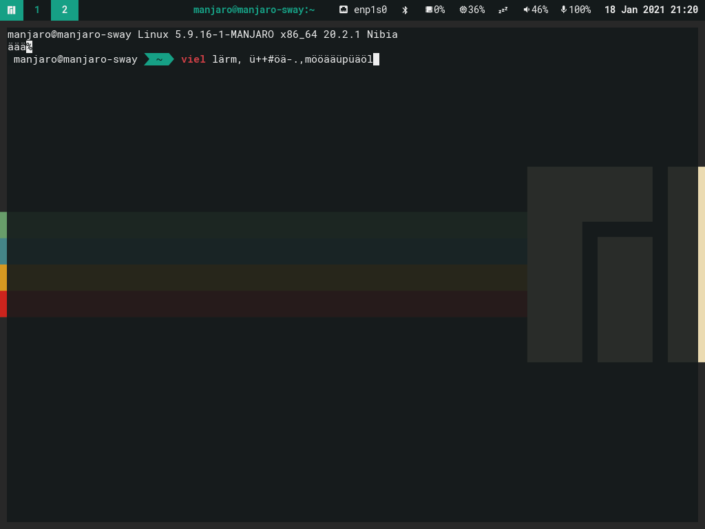Switch to workspace 2

[x=64, y=10]
